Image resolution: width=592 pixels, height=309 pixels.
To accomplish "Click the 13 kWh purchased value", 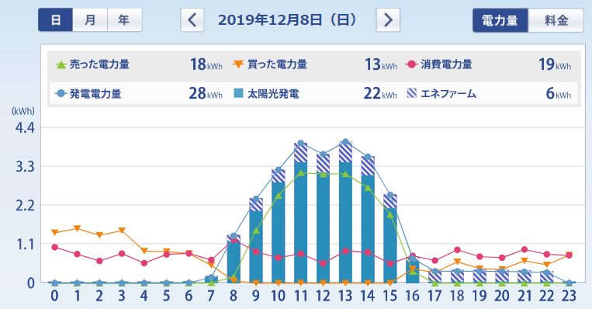I will pos(381,64).
